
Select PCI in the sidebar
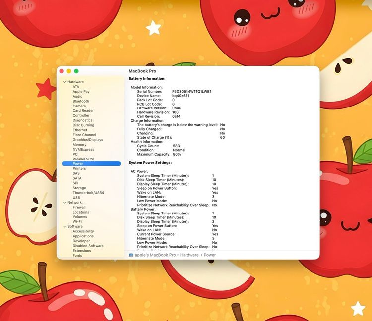[76, 154]
